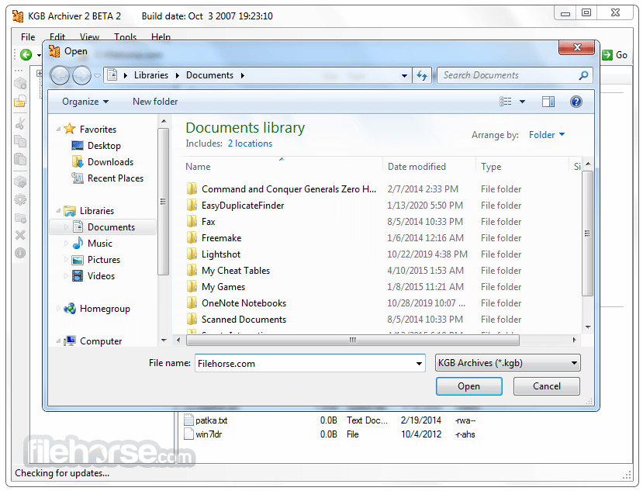The height and width of the screenshot is (491, 643).
Task: Select Desktop under Favorites
Action: point(104,146)
